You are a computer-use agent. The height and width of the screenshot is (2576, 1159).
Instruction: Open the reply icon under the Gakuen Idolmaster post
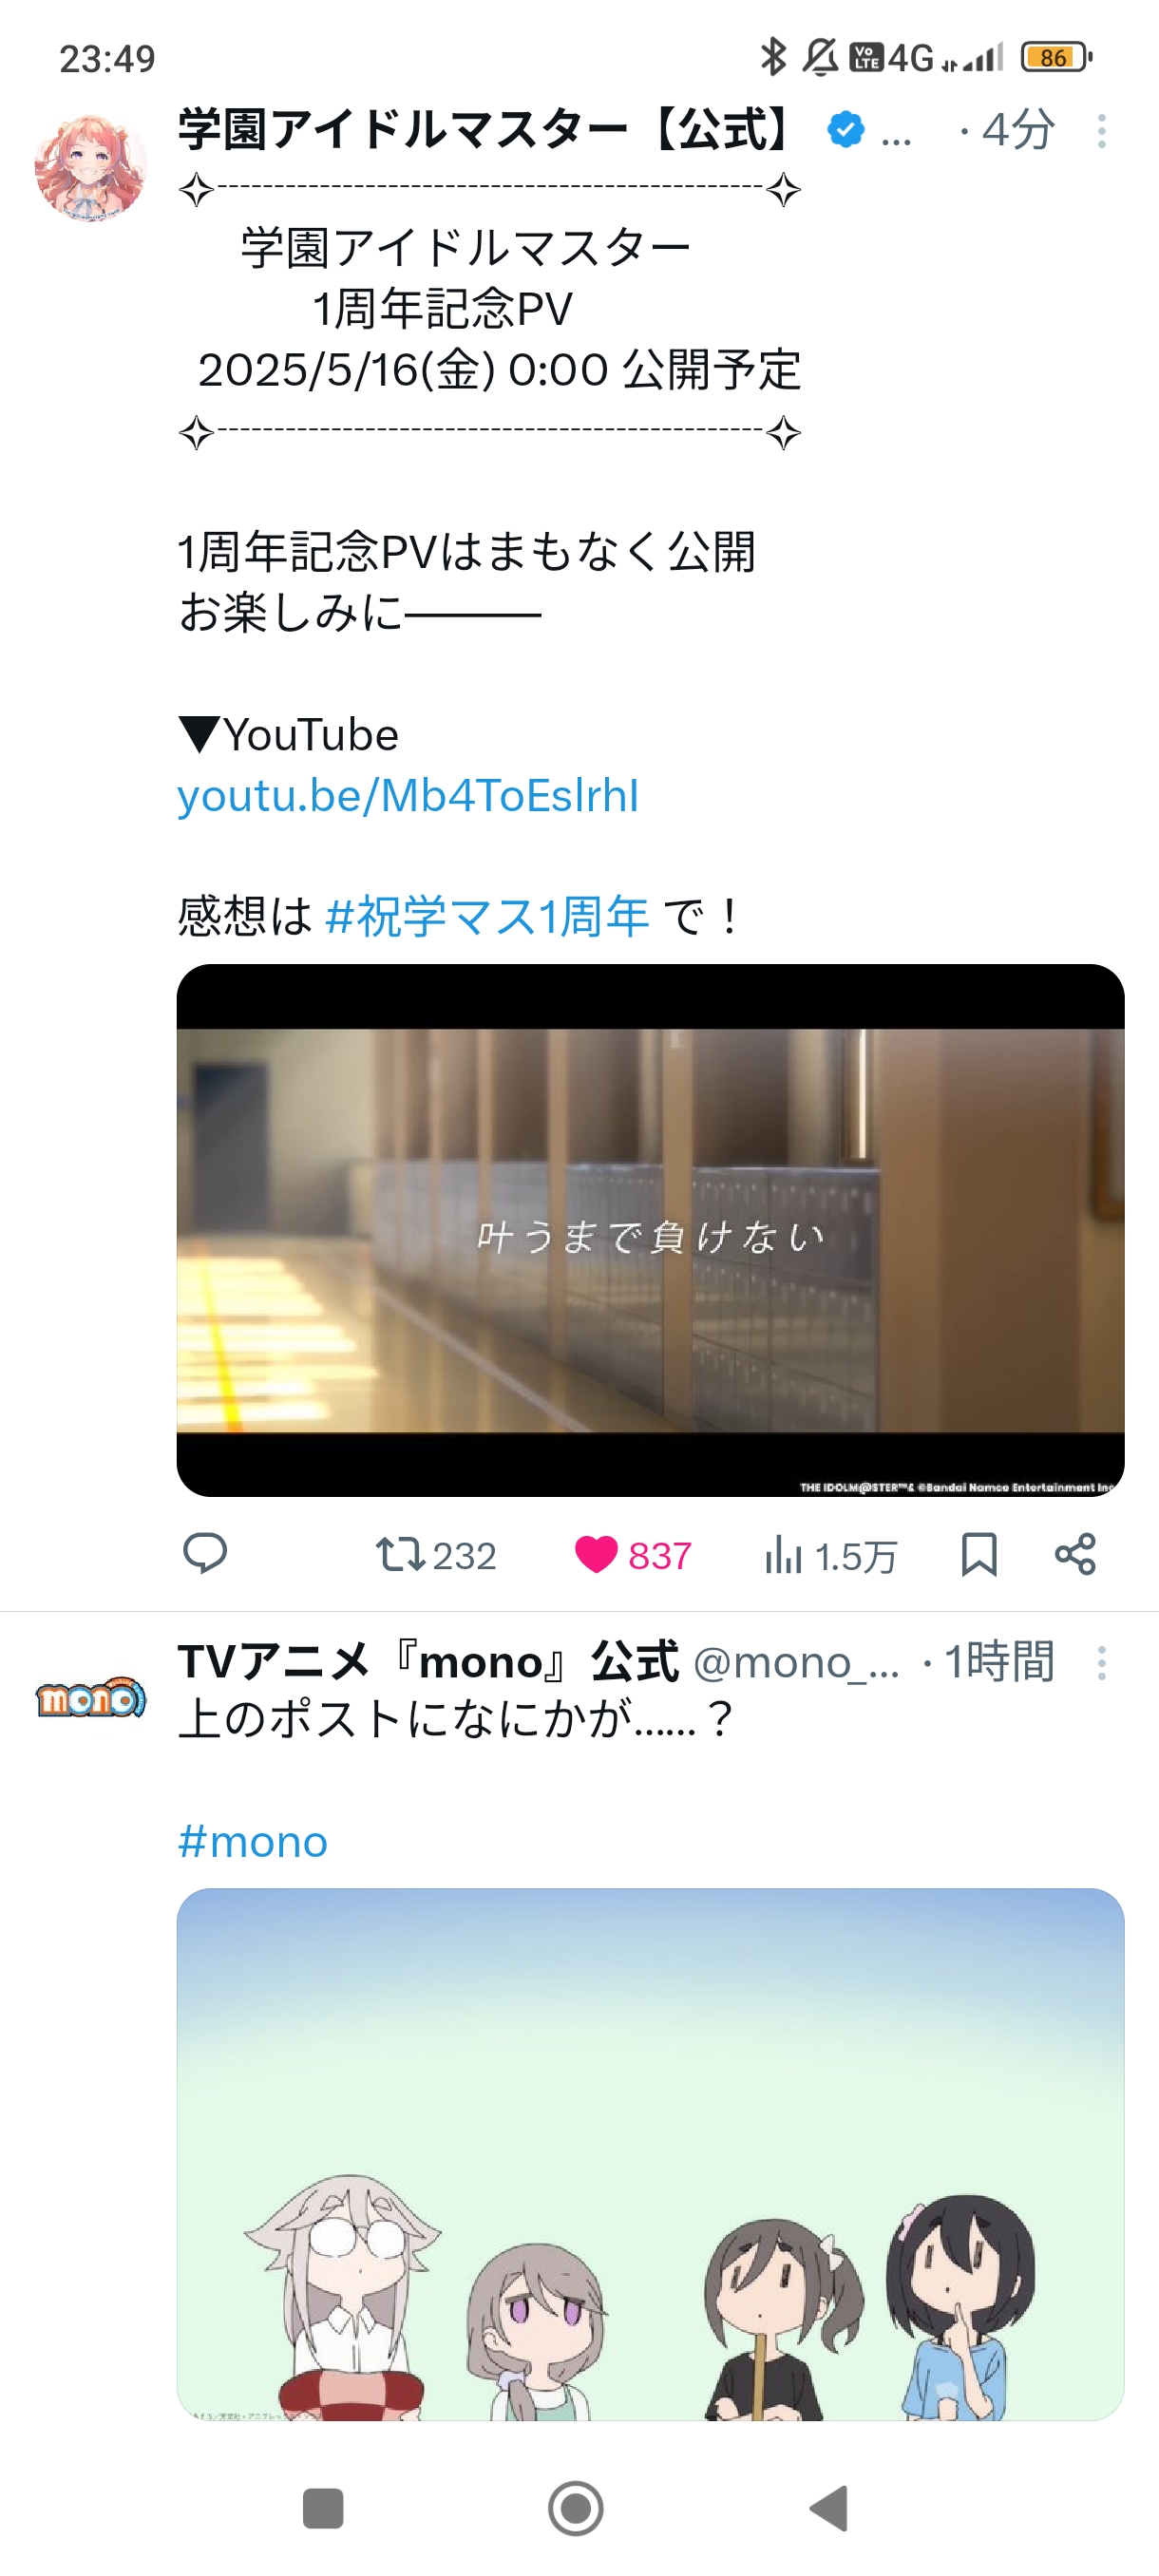click(x=205, y=1554)
